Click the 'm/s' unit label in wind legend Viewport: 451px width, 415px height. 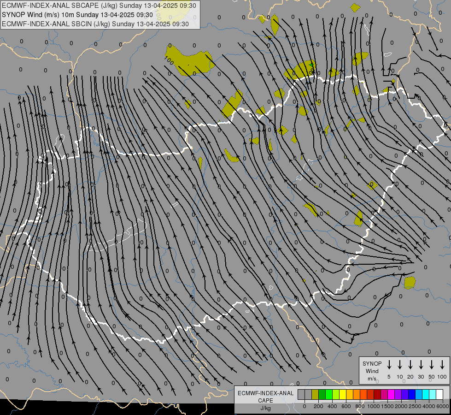click(372, 379)
